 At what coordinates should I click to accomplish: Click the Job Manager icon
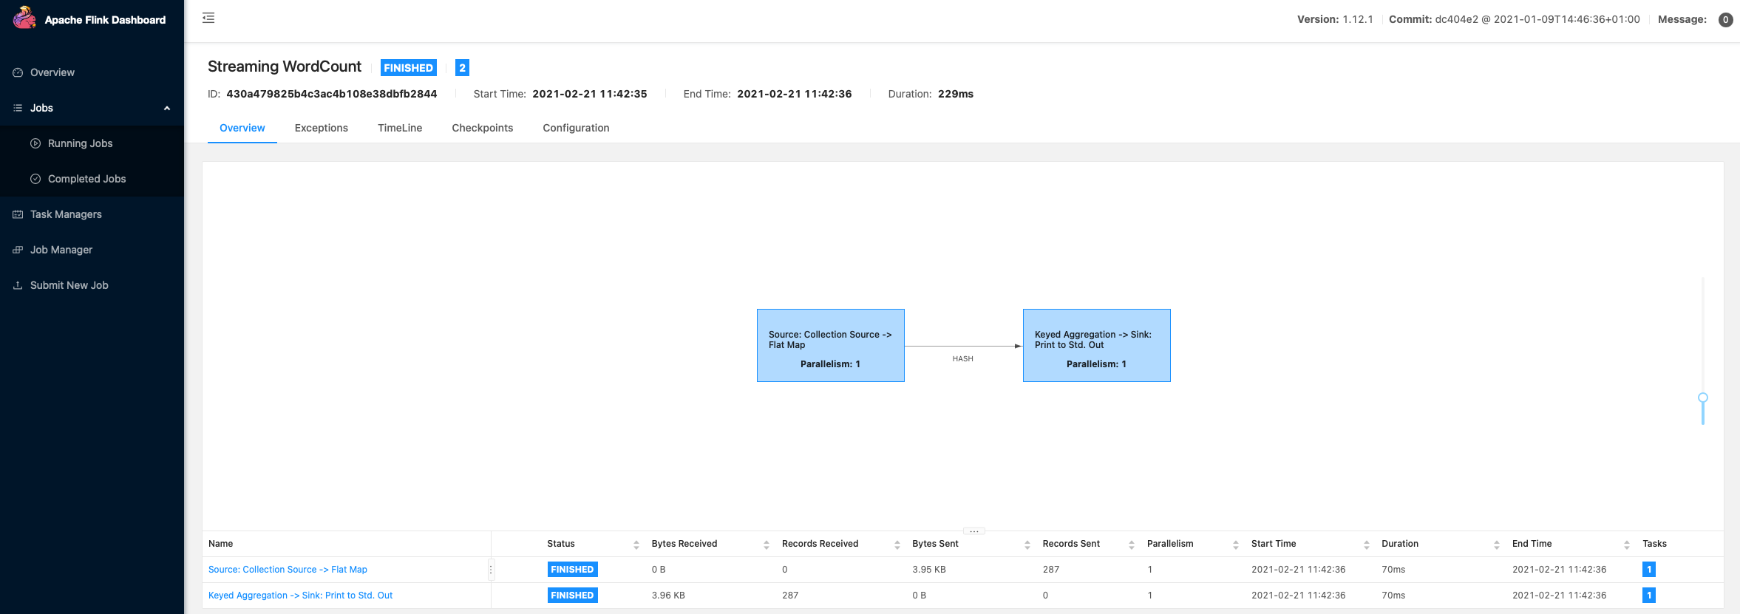[x=18, y=250]
